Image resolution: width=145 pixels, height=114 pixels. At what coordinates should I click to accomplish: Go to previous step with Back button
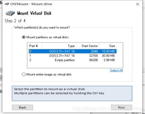[22, 107]
